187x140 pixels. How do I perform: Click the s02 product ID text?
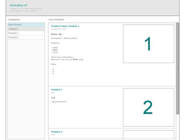click(x=53, y=92)
